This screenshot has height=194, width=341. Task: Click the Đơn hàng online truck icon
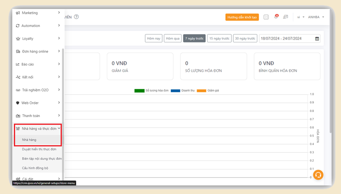[x=18, y=51]
